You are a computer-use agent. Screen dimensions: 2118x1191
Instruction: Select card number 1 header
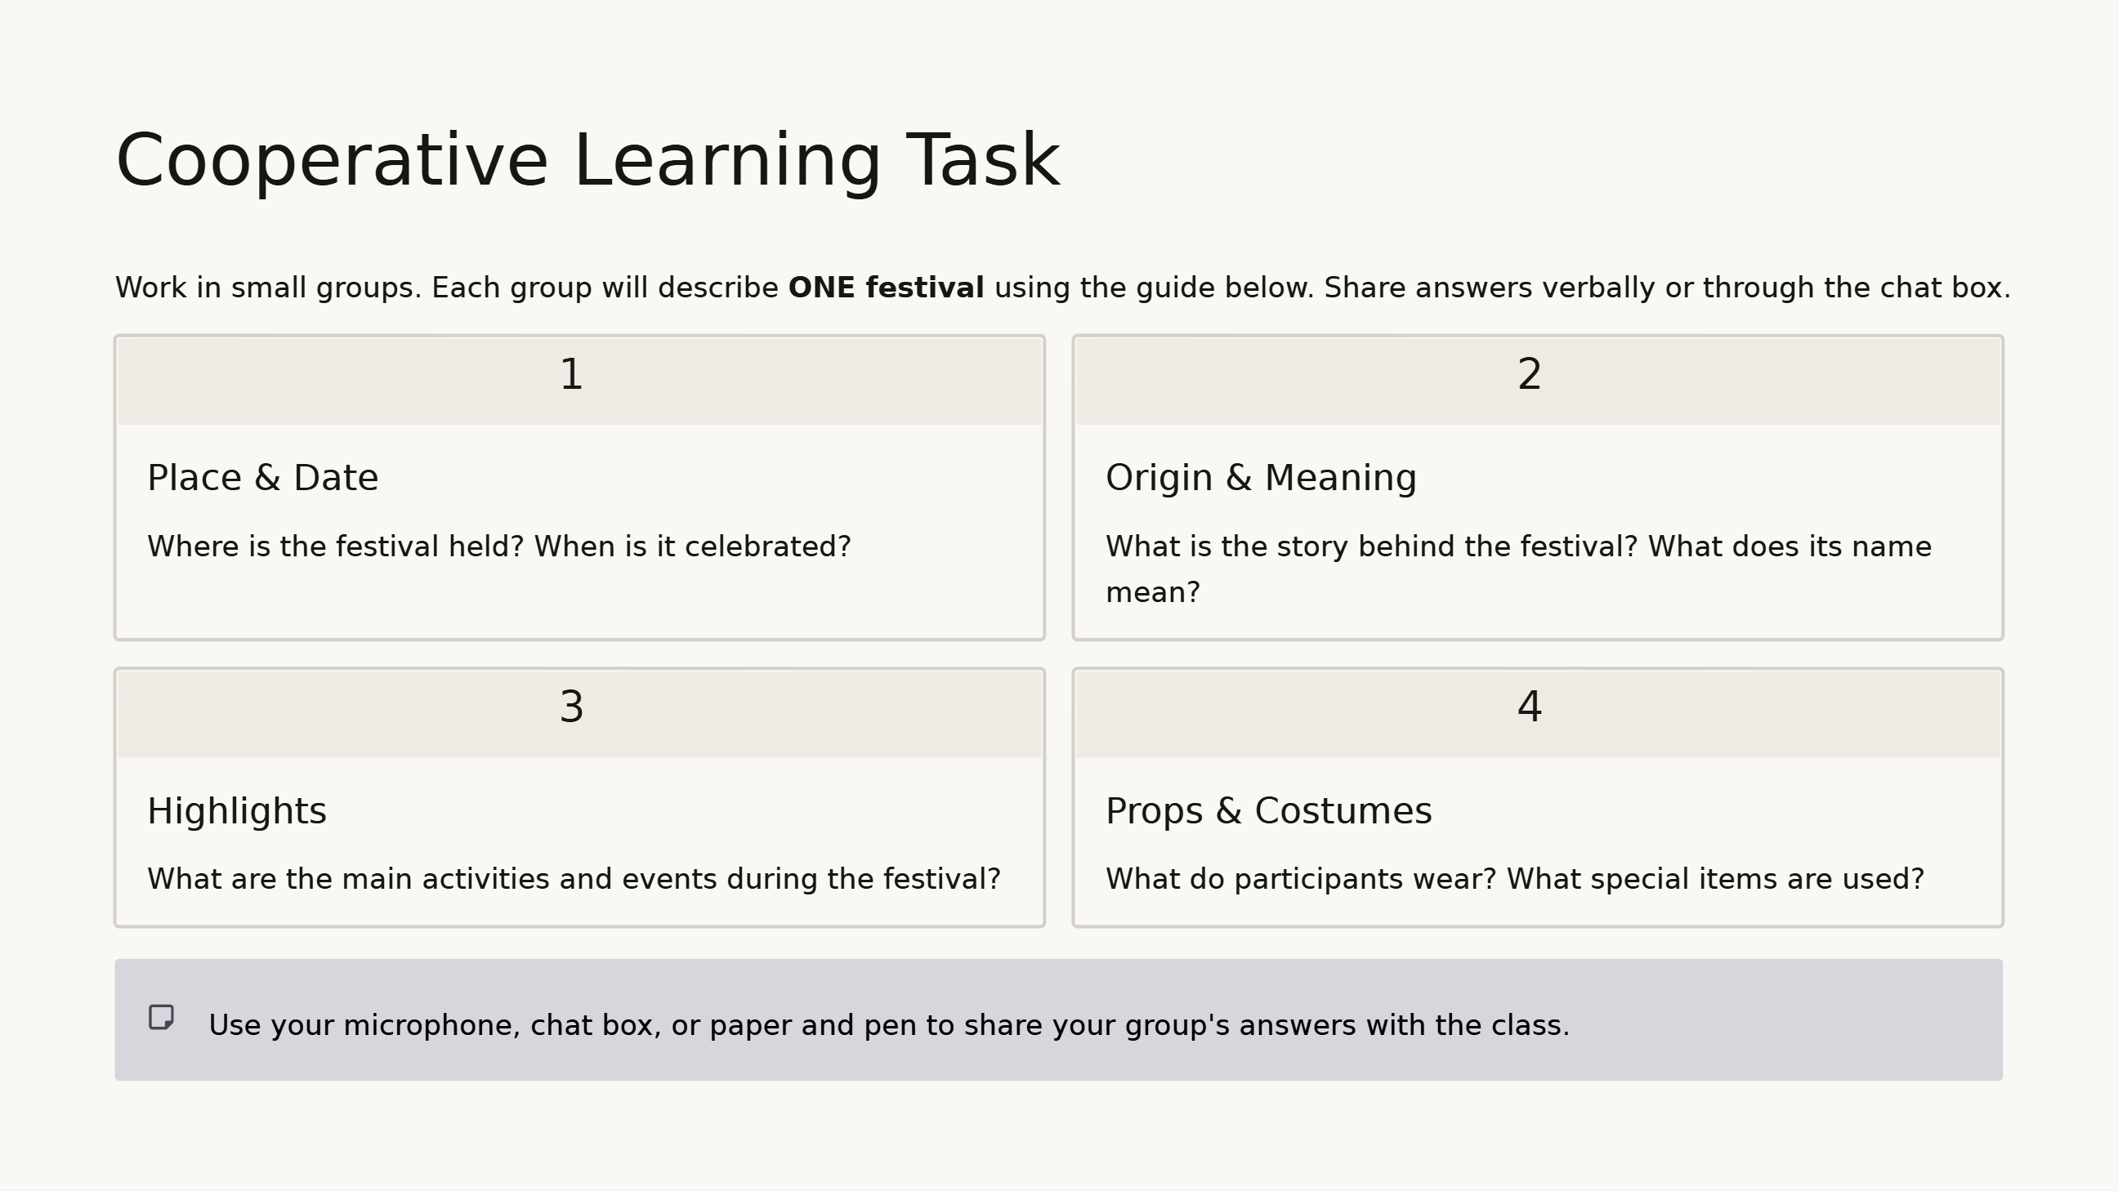point(579,381)
